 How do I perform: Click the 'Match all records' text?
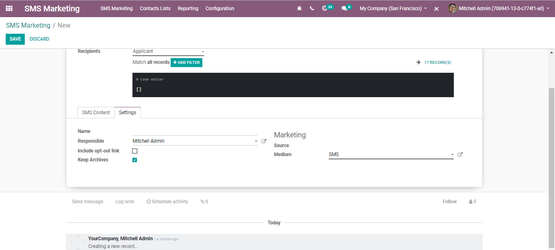151,62
